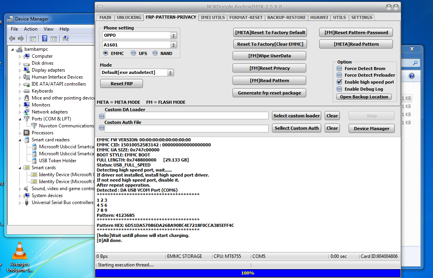The height and width of the screenshot is (278, 433).
Task: Open the HUAWEI tab
Action: (x=319, y=17)
